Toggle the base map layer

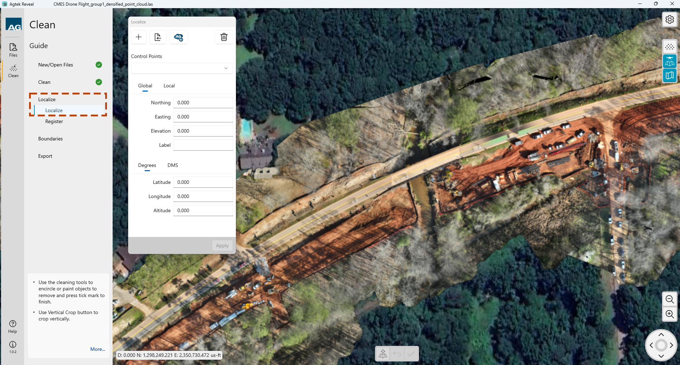coord(669,75)
